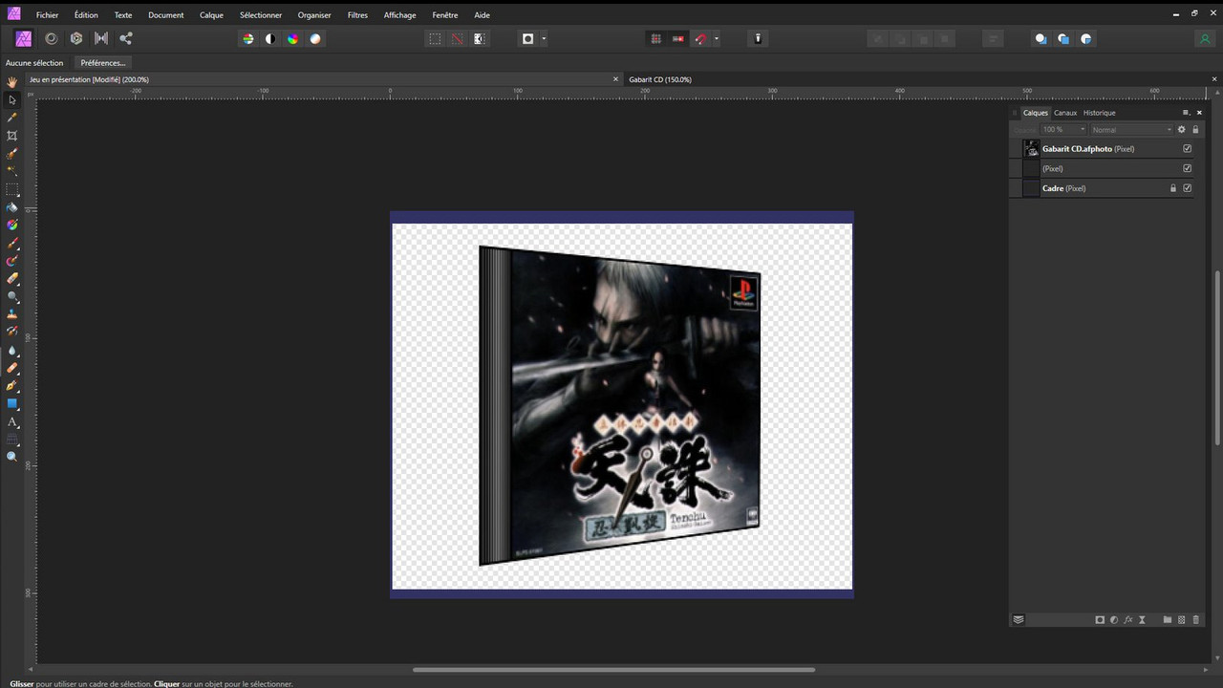
Task: Select the Artistic Text tool
Action: [x=12, y=421]
